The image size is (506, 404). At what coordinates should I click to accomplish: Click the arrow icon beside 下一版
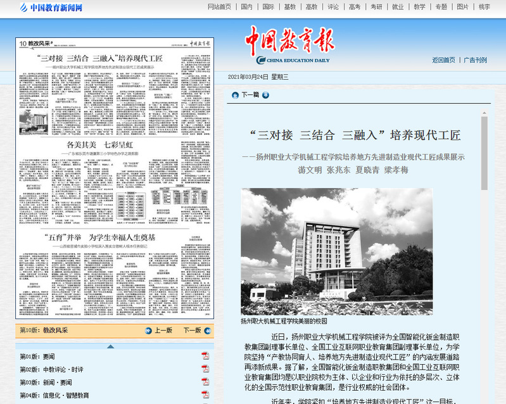(x=207, y=331)
